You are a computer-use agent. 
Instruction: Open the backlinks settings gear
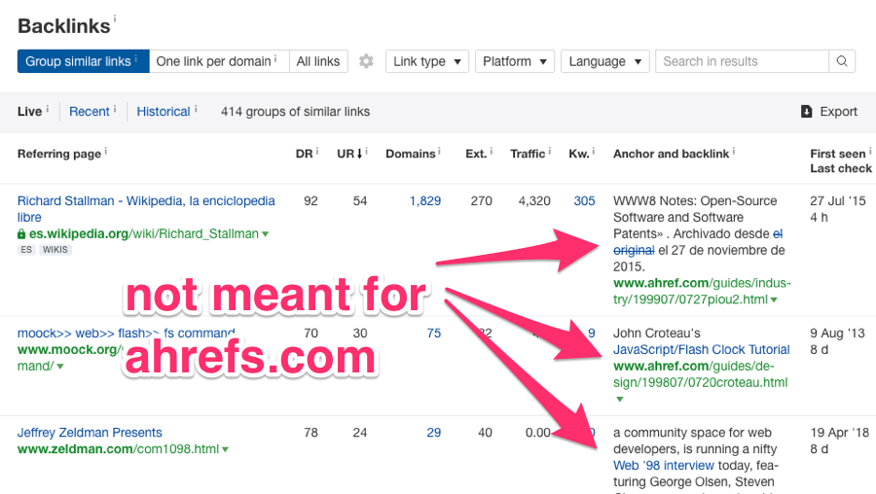pos(366,61)
